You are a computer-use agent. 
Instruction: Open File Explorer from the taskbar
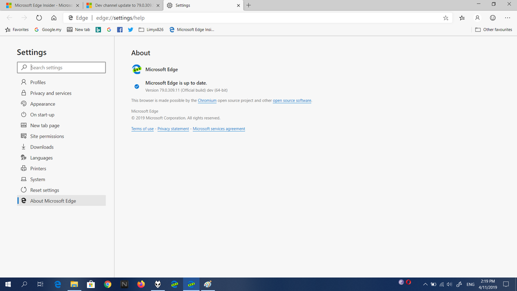[x=74, y=284]
